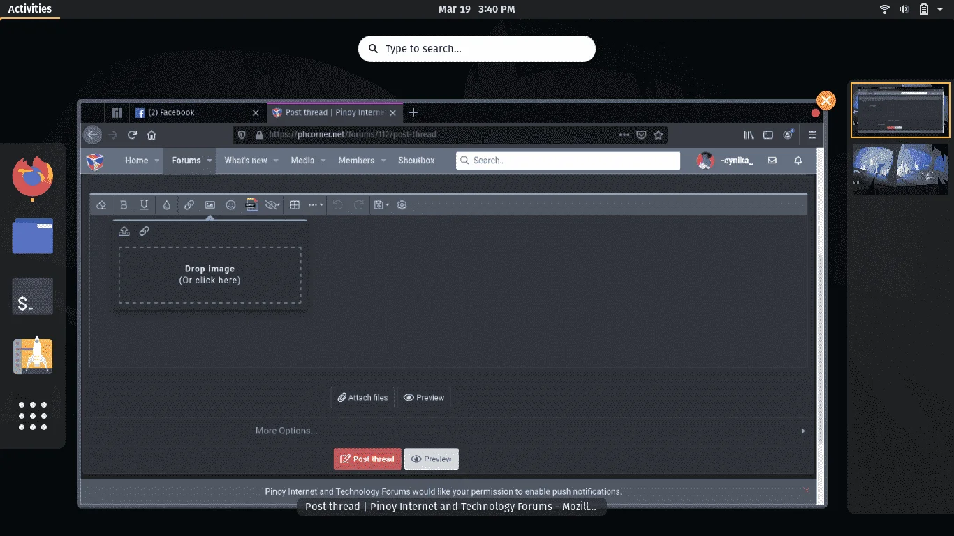Viewport: 954px width, 536px height.
Task: Click the Firefox forward arrow
Action: [x=112, y=135]
